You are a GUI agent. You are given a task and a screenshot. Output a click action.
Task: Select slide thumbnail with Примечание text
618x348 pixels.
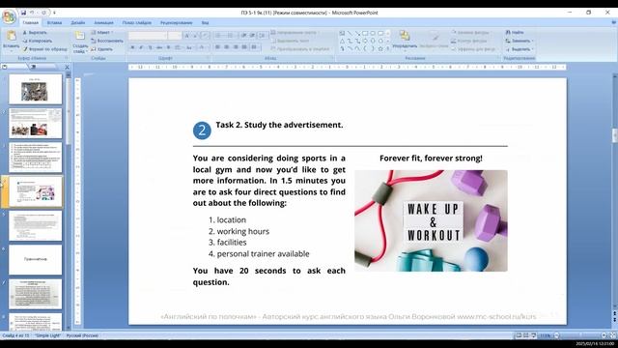(36, 260)
